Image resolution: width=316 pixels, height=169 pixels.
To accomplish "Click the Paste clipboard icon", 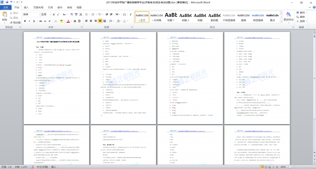I will (4, 15).
